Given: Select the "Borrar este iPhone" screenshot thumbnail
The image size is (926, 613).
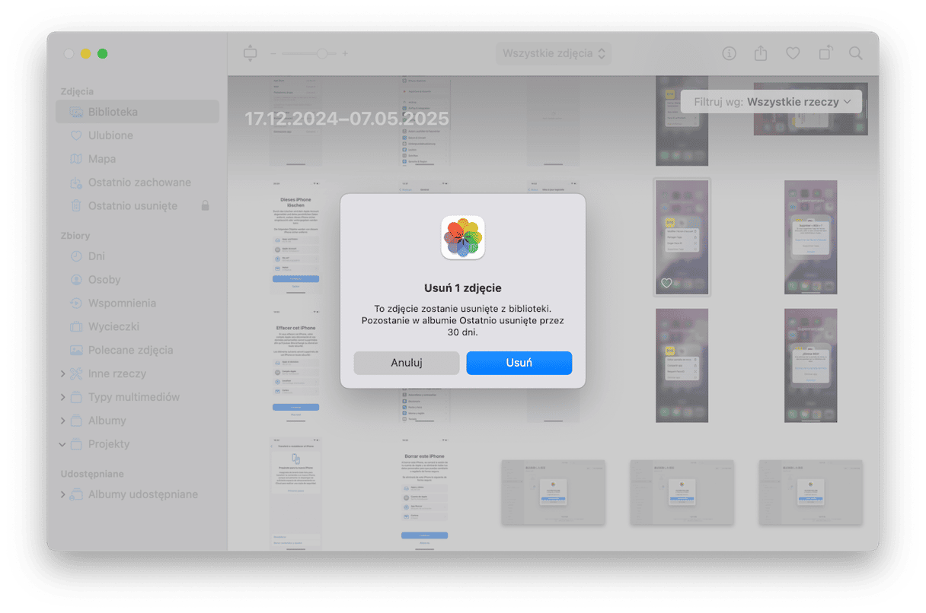Looking at the screenshot, I should click(424, 492).
